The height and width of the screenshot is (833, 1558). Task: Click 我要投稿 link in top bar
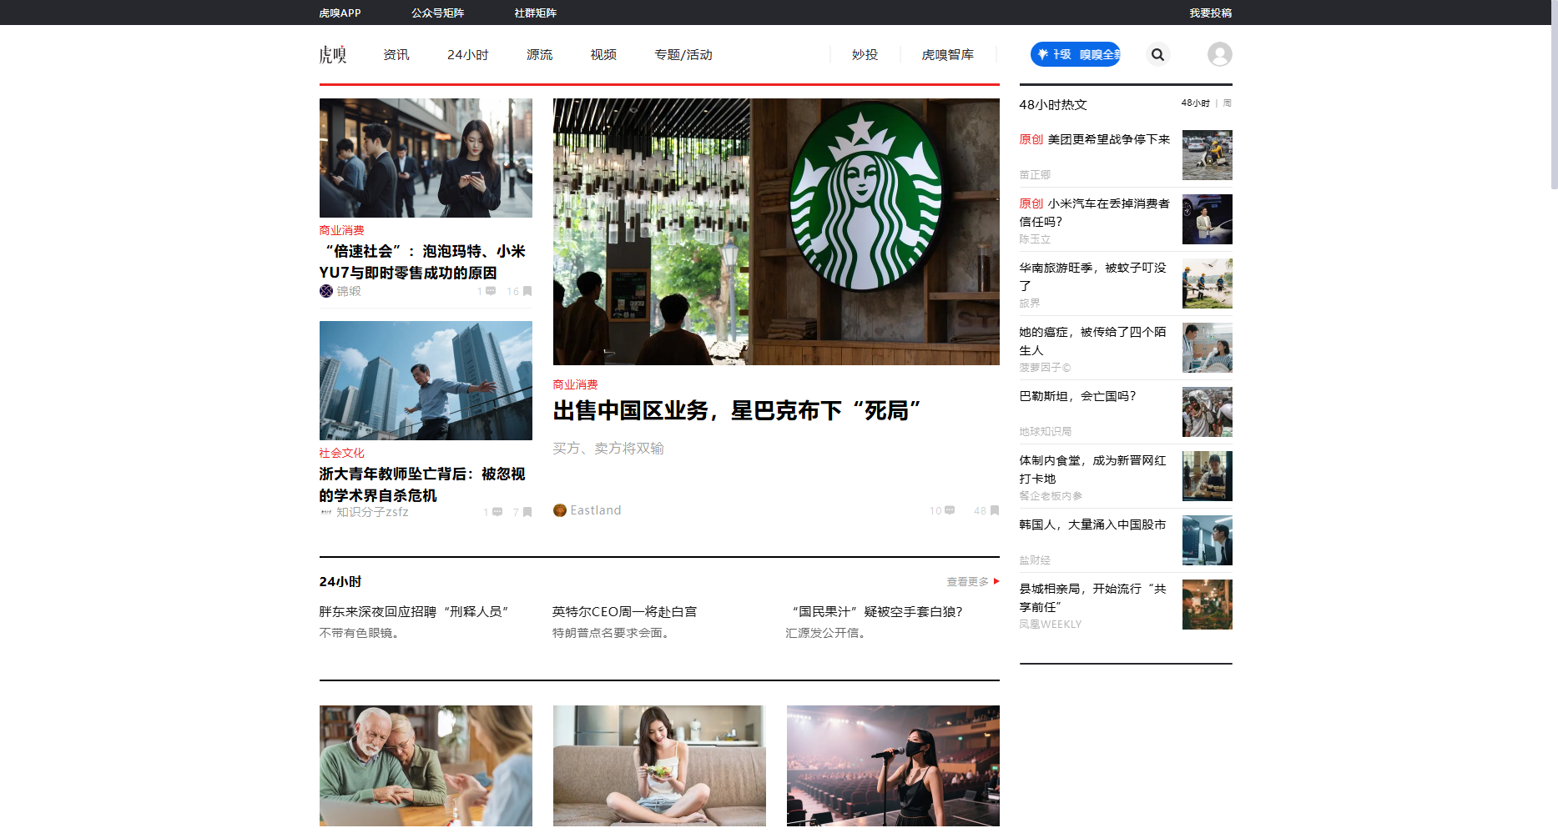(1210, 13)
